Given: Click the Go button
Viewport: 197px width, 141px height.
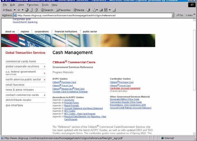Looking at the screenshot, I should tap(180, 15).
